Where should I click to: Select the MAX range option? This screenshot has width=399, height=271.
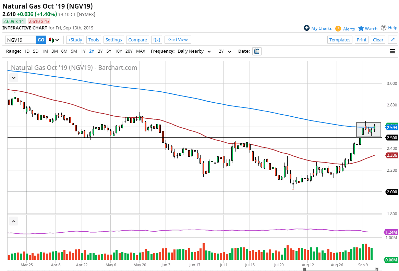point(141,51)
